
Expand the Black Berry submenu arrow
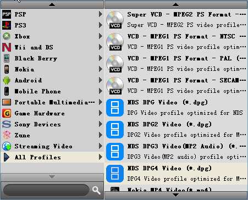[x=100, y=58]
